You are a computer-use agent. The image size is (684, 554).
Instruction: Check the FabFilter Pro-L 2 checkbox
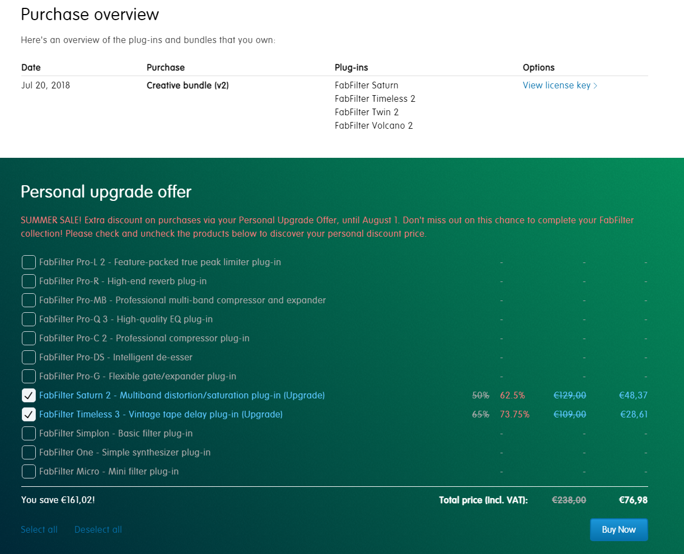click(x=29, y=262)
